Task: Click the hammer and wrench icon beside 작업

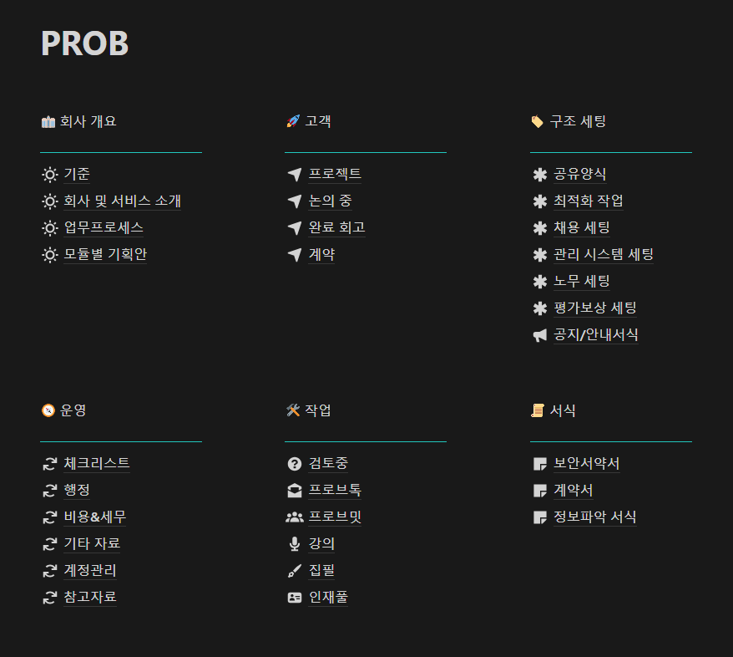Action: tap(293, 410)
